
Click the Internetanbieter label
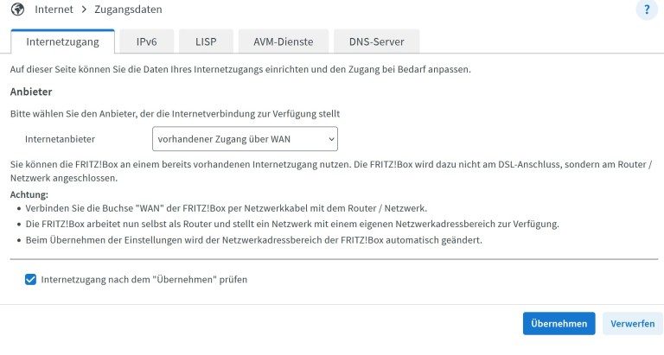[61, 139]
